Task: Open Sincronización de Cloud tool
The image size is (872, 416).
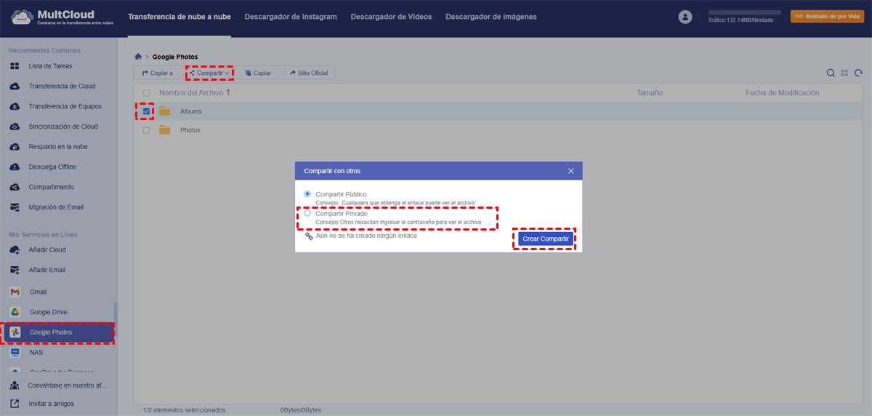Action: 63,127
